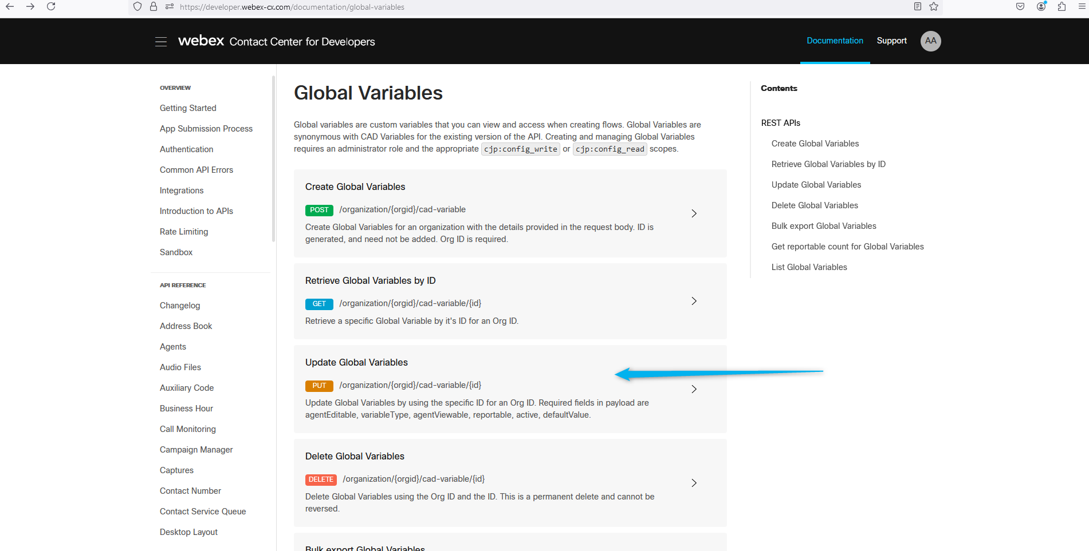Open the hamburger navigation menu beside webex logo
Screen dimensions: 1089x551
pos(161,42)
